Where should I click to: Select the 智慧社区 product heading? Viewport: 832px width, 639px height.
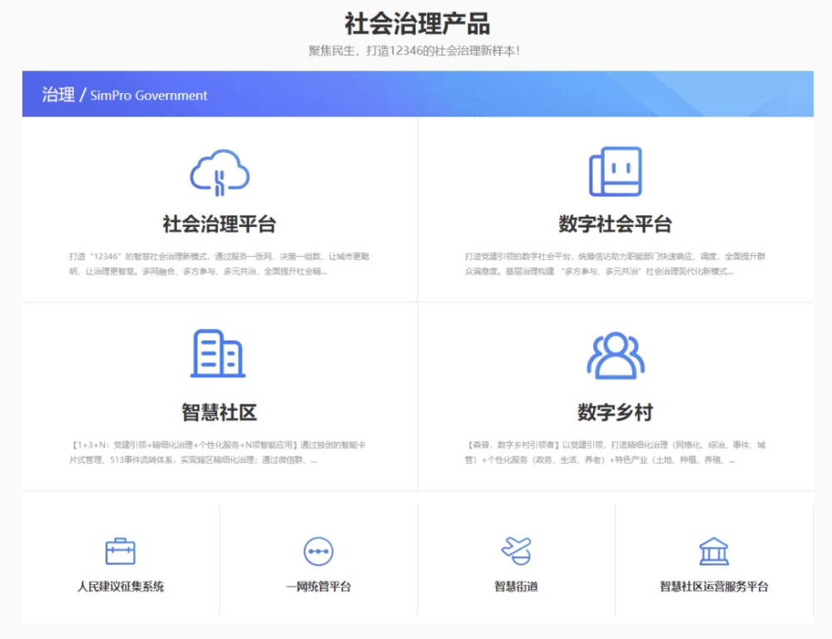click(220, 412)
